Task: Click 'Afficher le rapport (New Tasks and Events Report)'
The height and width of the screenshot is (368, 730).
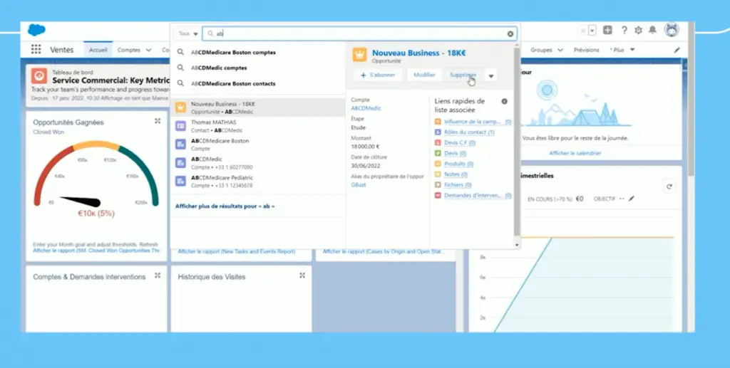Action: point(237,251)
